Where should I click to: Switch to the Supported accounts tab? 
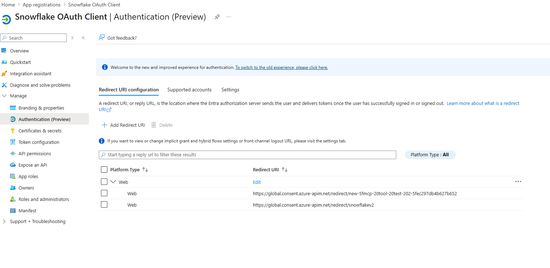189,90
